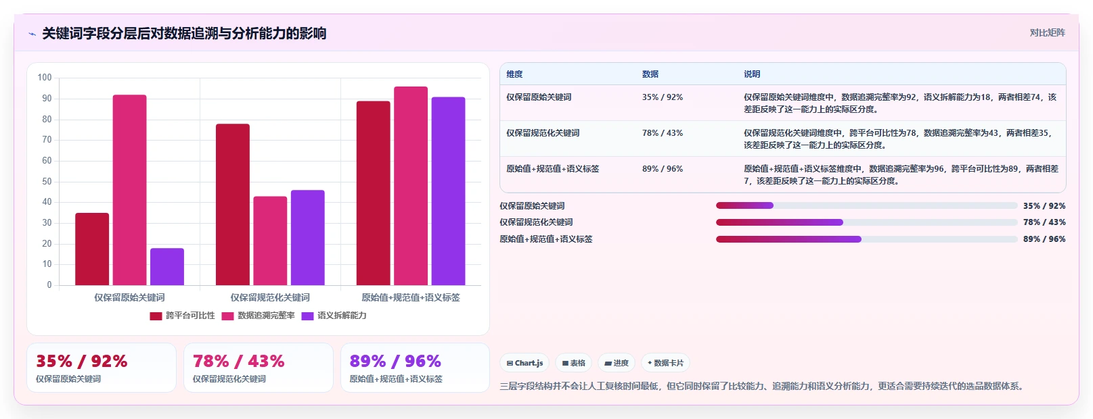Screen dimensions: 1093x419
Task: Select the 仅保留原始关键词 table row name
Action: (x=539, y=97)
